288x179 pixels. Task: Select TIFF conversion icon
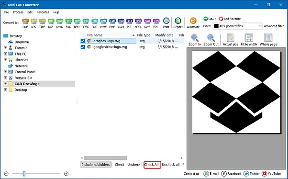pyautogui.click(x=42, y=23)
